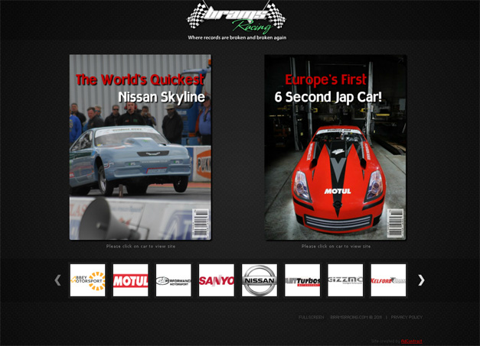Select the Motul sponsor logo in carousel

coord(130,280)
